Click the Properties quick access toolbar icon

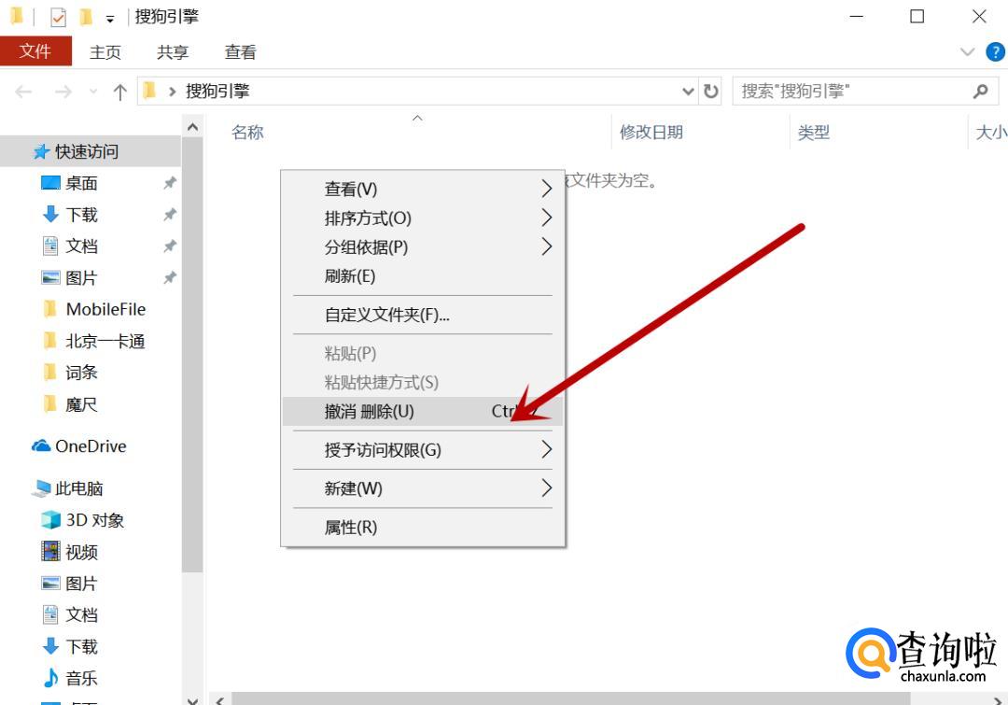[58, 17]
